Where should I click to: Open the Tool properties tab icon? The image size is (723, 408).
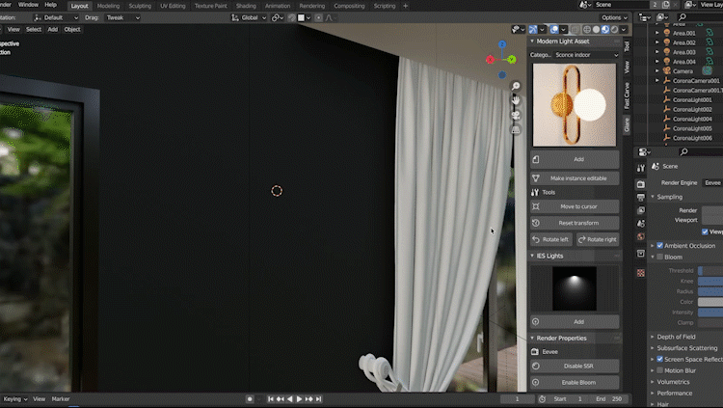click(x=641, y=168)
